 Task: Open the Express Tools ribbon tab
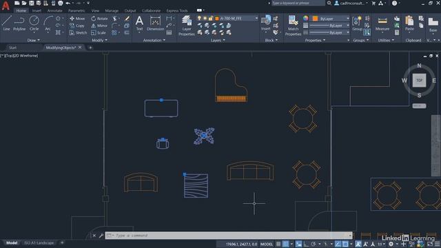click(177, 11)
